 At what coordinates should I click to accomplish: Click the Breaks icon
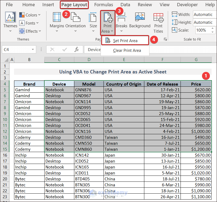tap(121, 18)
